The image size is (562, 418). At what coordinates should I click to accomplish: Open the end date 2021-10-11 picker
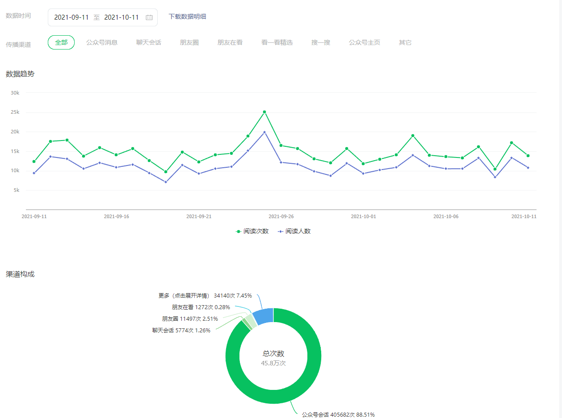point(122,17)
